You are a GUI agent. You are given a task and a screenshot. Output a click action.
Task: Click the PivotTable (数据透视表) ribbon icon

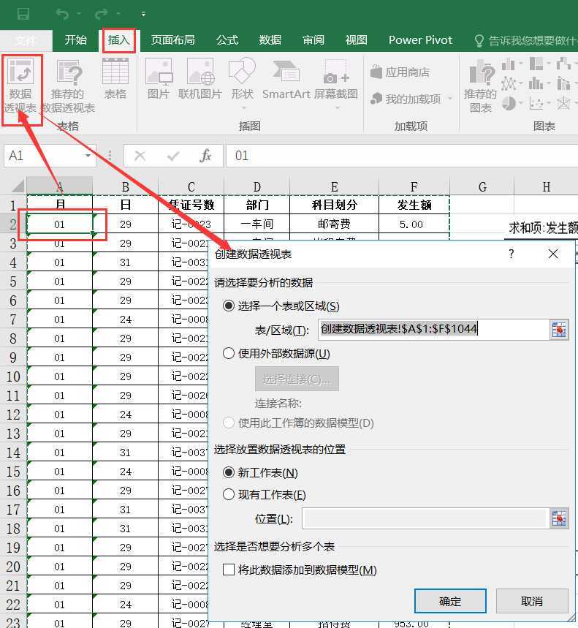(20, 85)
